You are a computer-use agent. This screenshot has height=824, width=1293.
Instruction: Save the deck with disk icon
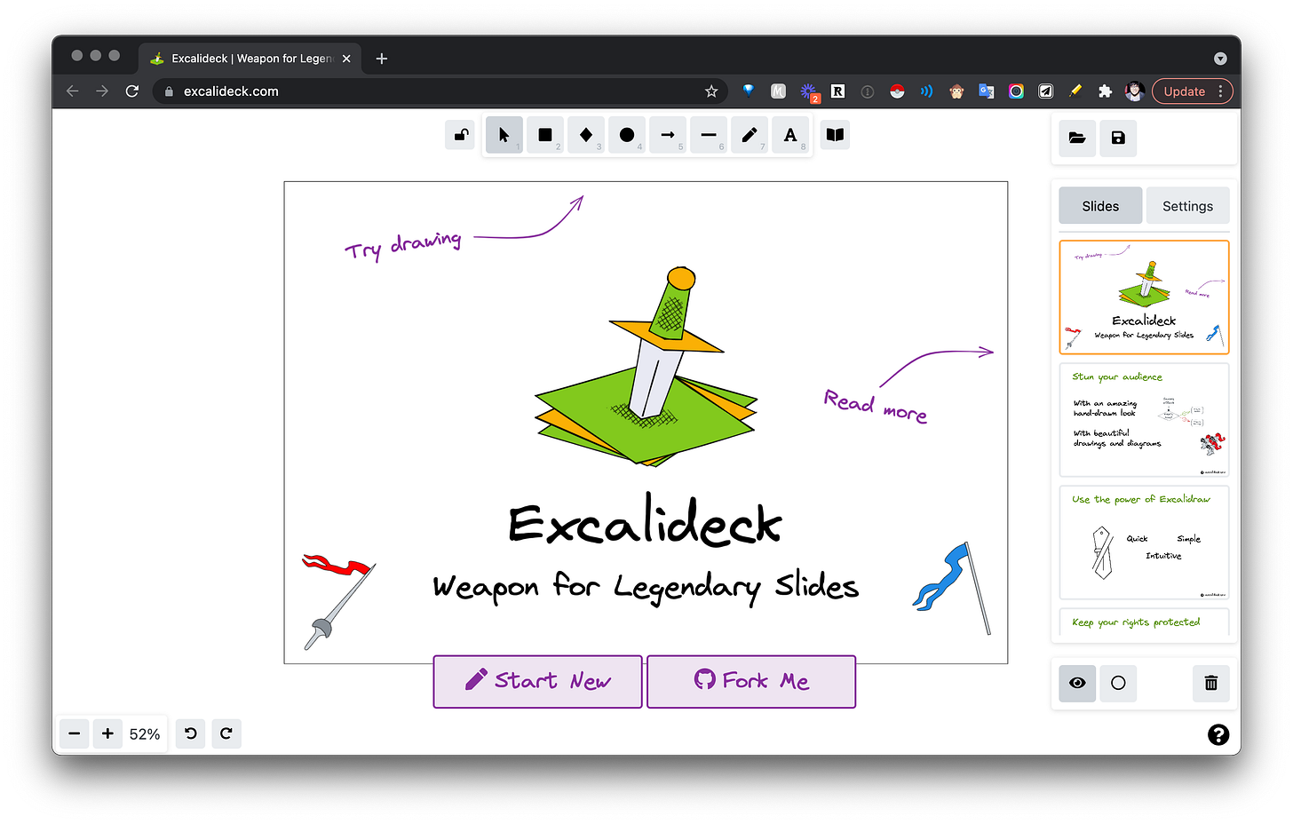(x=1118, y=138)
